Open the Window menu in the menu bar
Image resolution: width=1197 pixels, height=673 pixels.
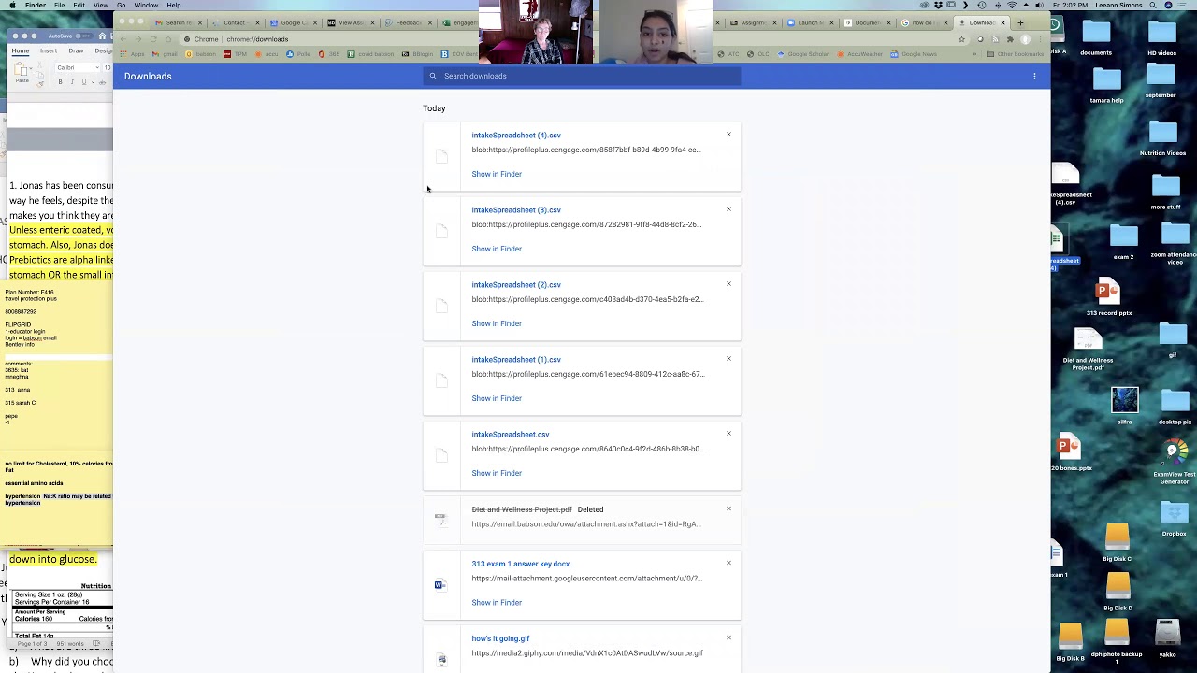(x=146, y=6)
